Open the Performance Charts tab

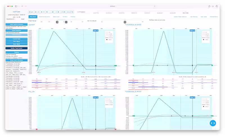coord(44,17)
